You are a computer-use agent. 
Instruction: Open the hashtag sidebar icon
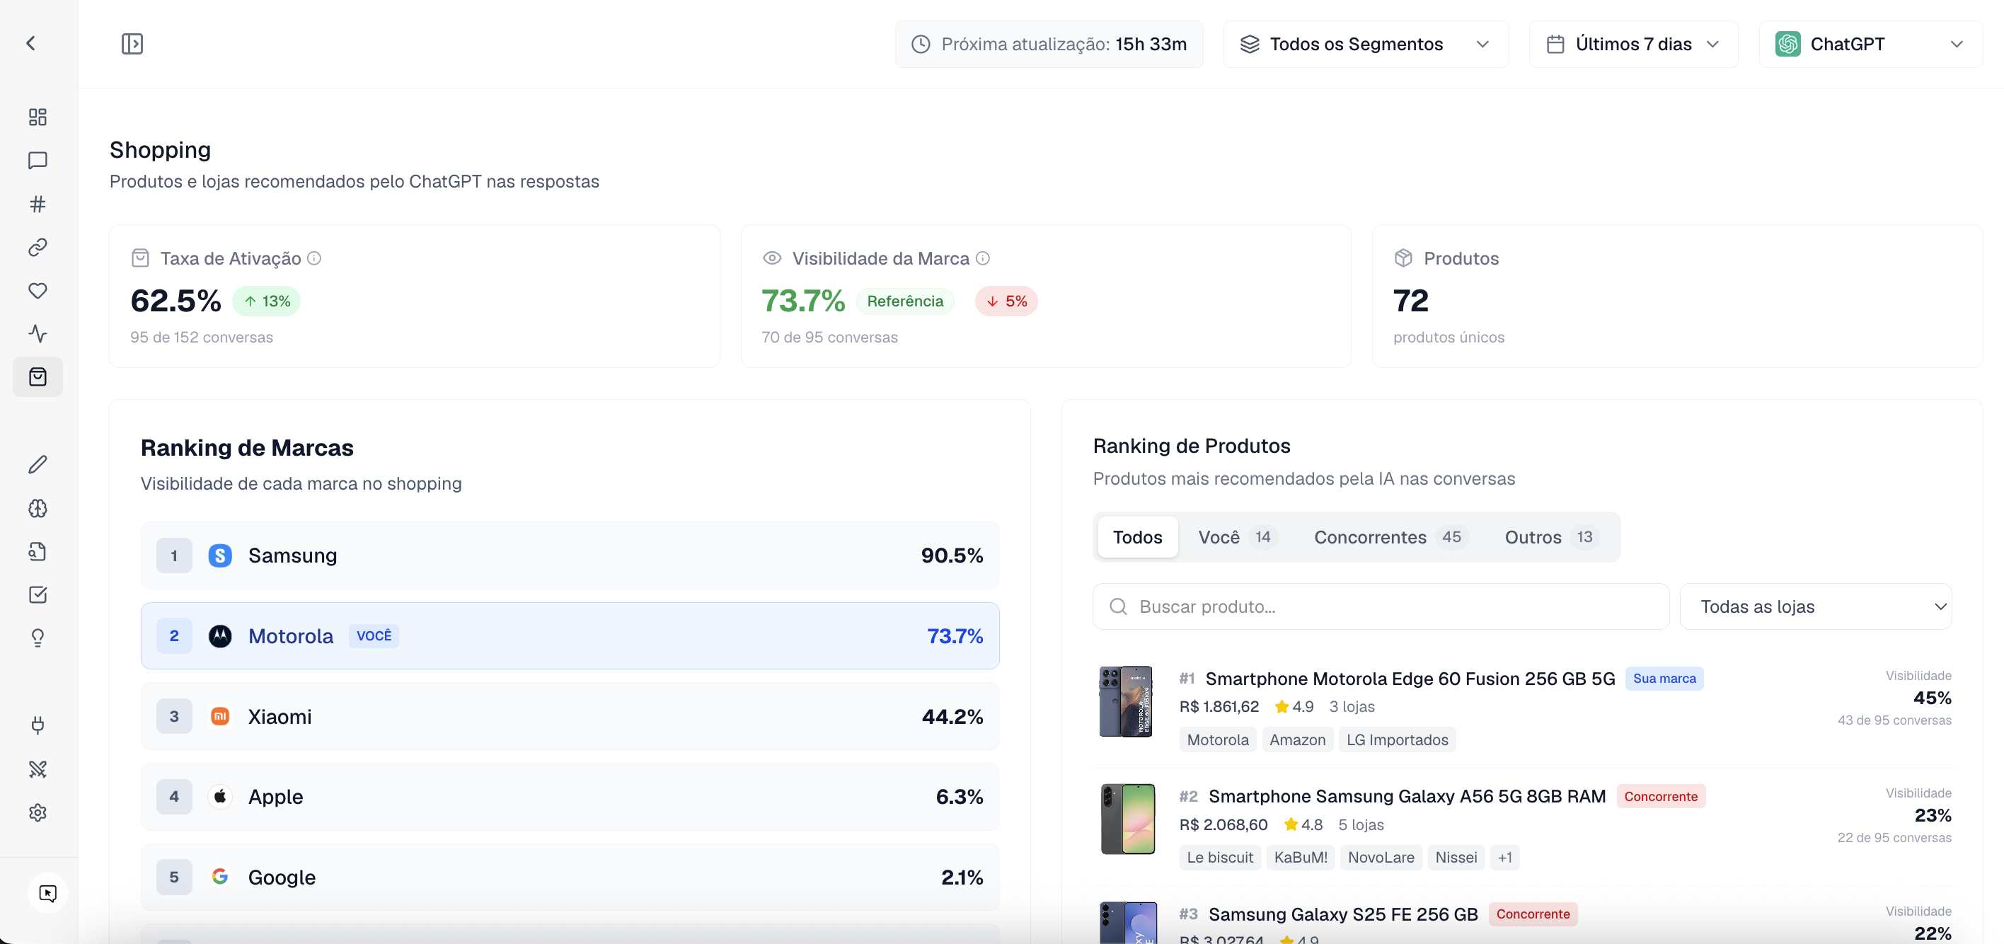click(38, 204)
